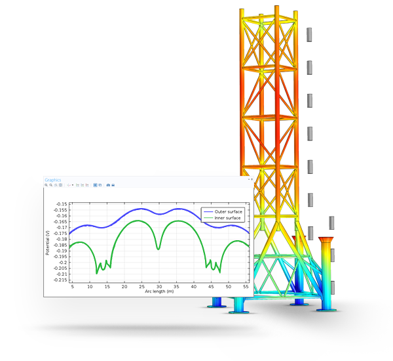Click the 30 x-axis tick label
The height and width of the screenshot is (361, 393).
tap(159, 286)
